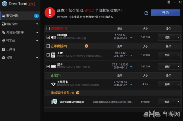
Task: Uncheck the 显卡 driver checkbox
Action: coord(48,66)
